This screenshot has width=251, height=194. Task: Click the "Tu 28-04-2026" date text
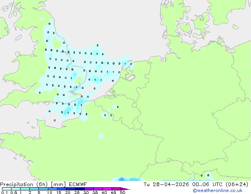coord(166,184)
